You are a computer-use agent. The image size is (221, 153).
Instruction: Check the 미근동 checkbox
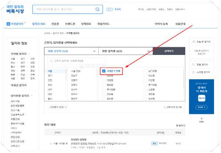145,80
